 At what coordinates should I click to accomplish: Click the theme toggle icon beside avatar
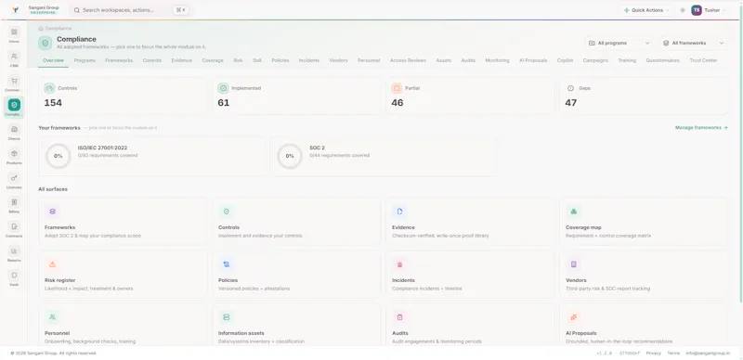[x=683, y=10]
